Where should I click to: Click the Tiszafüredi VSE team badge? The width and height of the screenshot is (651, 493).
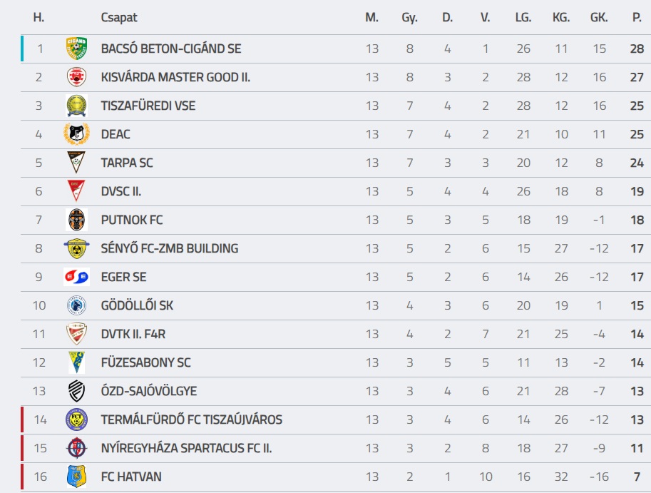[x=76, y=106]
